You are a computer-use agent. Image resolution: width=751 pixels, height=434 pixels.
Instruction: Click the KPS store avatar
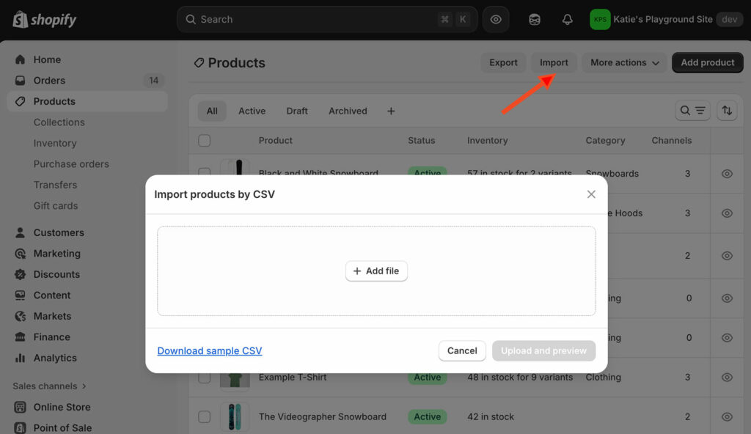[x=600, y=20]
